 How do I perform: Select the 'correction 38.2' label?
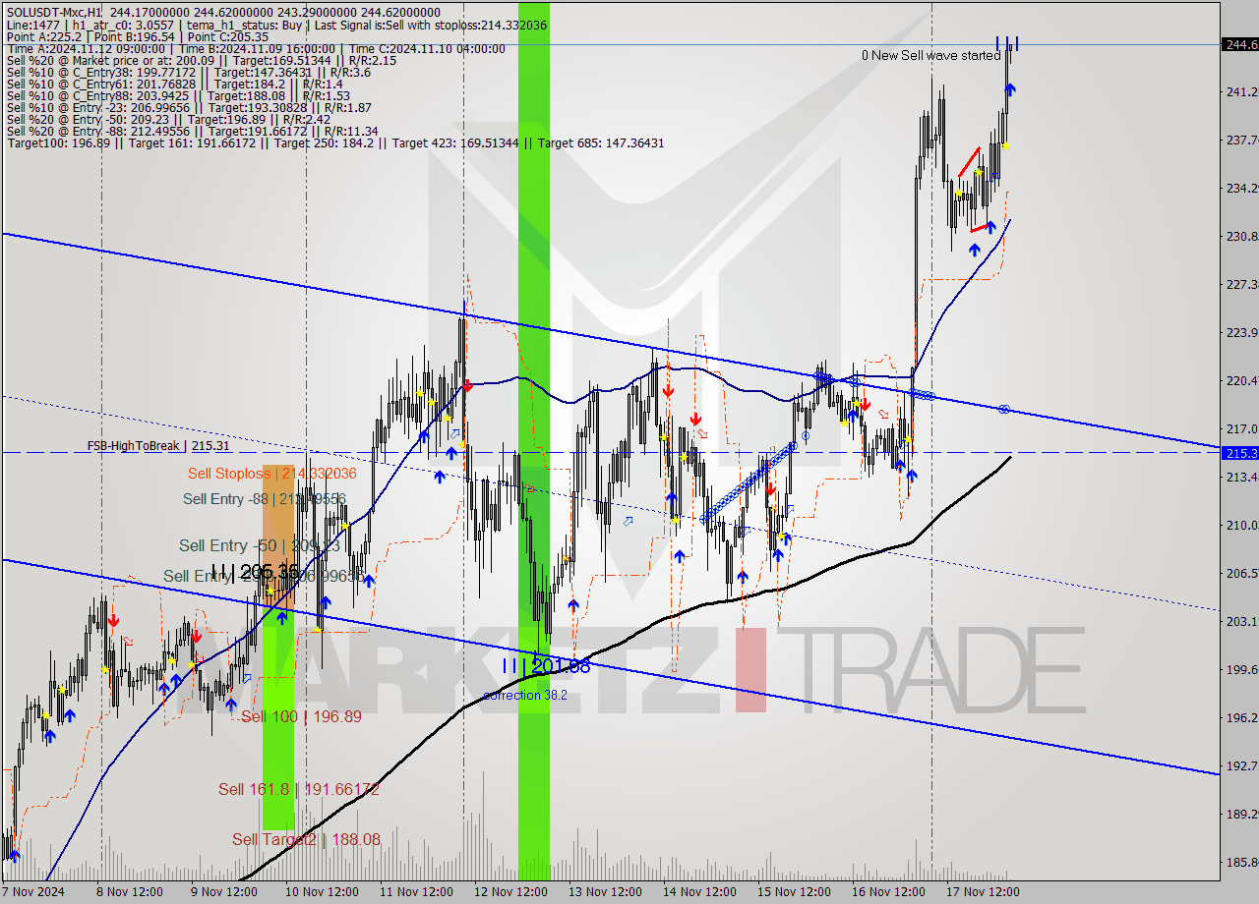[x=525, y=696]
